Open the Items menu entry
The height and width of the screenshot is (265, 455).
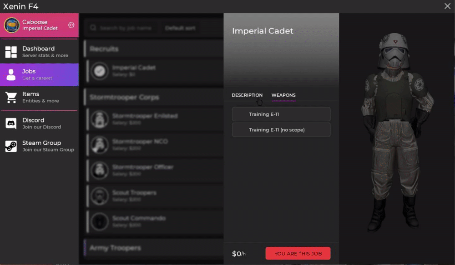tap(39, 98)
